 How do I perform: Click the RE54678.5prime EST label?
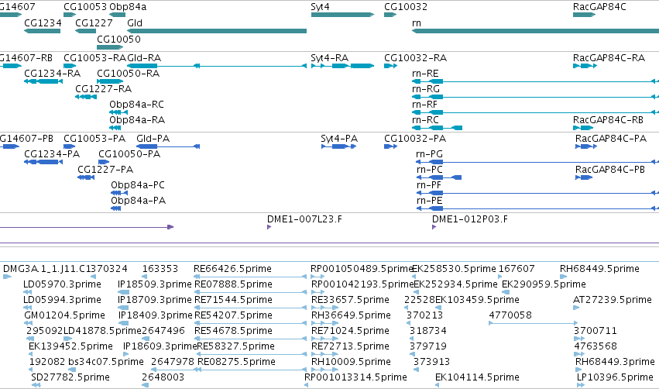[233, 331]
